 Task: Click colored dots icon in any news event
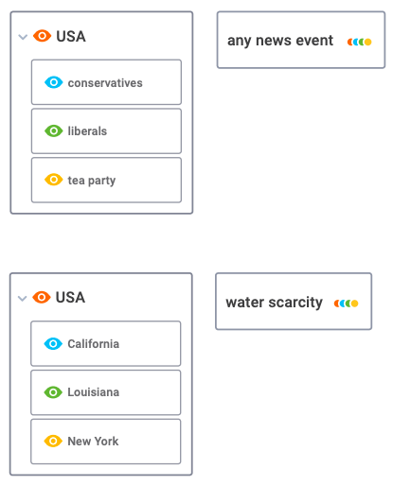[359, 42]
